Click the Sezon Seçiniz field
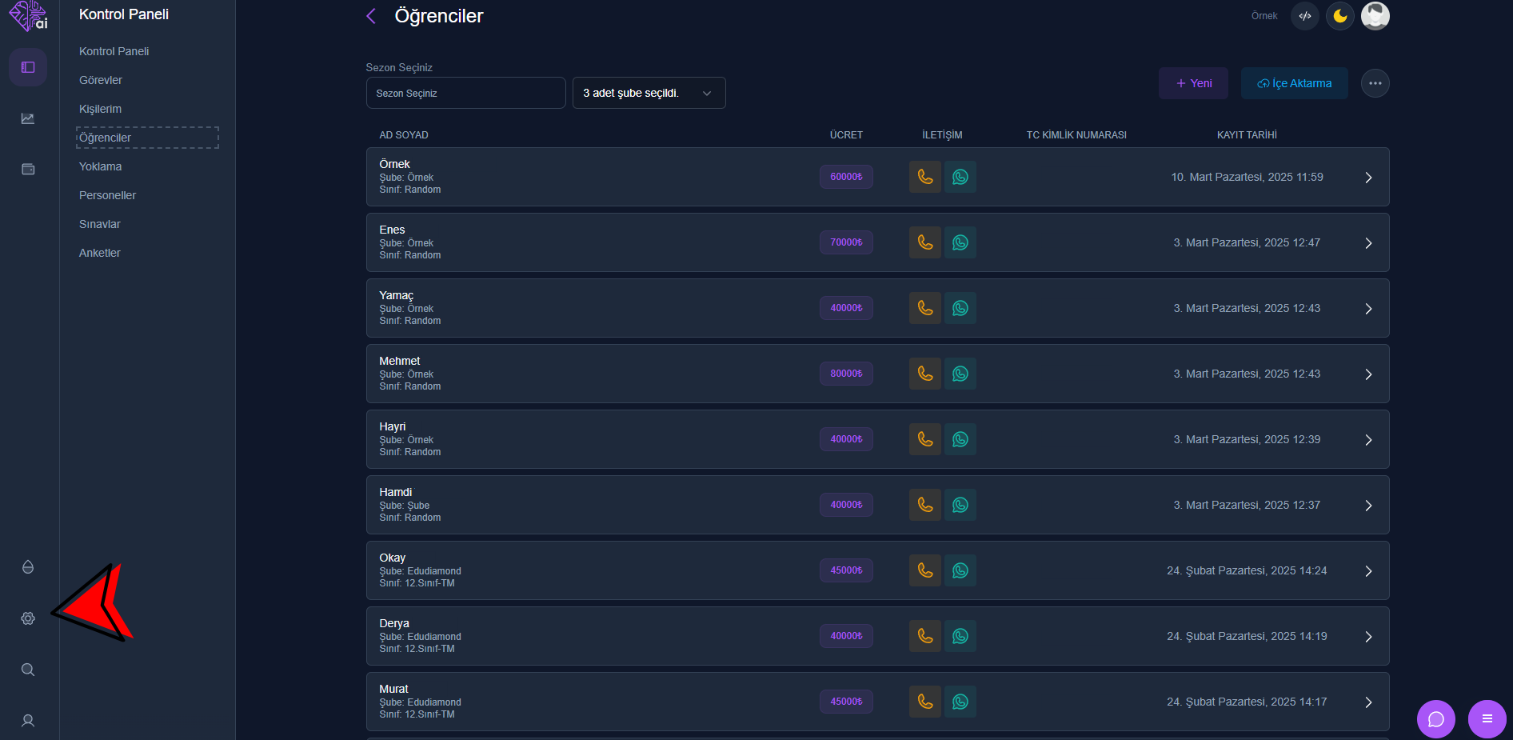Viewport: 1513px width, 740px height. [x=466, y=93]
